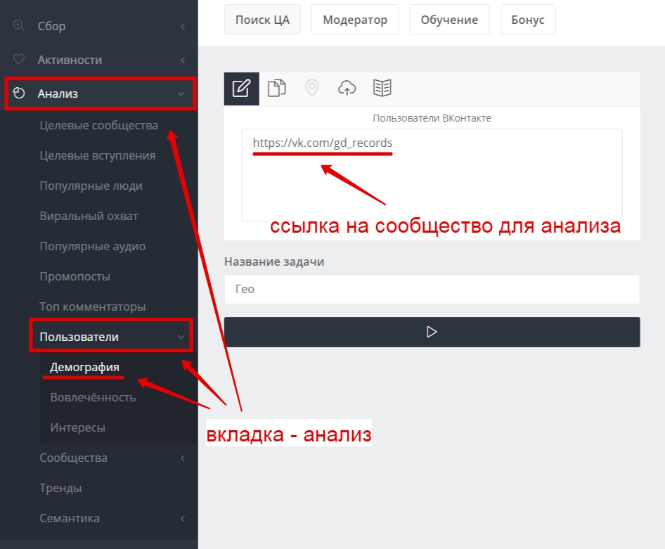Expand the Сбор section chevron
This screenshot has width=665, height=549.
coord(183,26)
